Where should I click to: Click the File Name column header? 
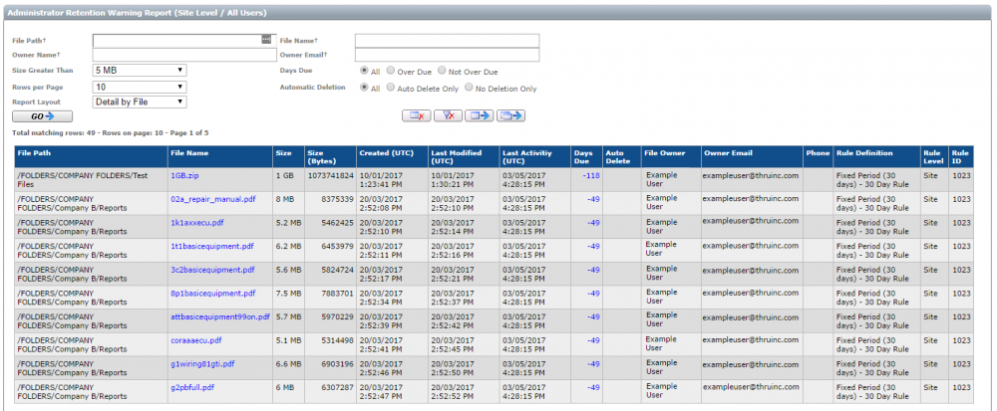coord(189,154)
